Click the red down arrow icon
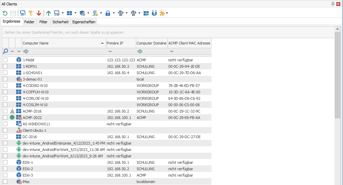This screenshot has width=343, height=185. pos(39,13)
